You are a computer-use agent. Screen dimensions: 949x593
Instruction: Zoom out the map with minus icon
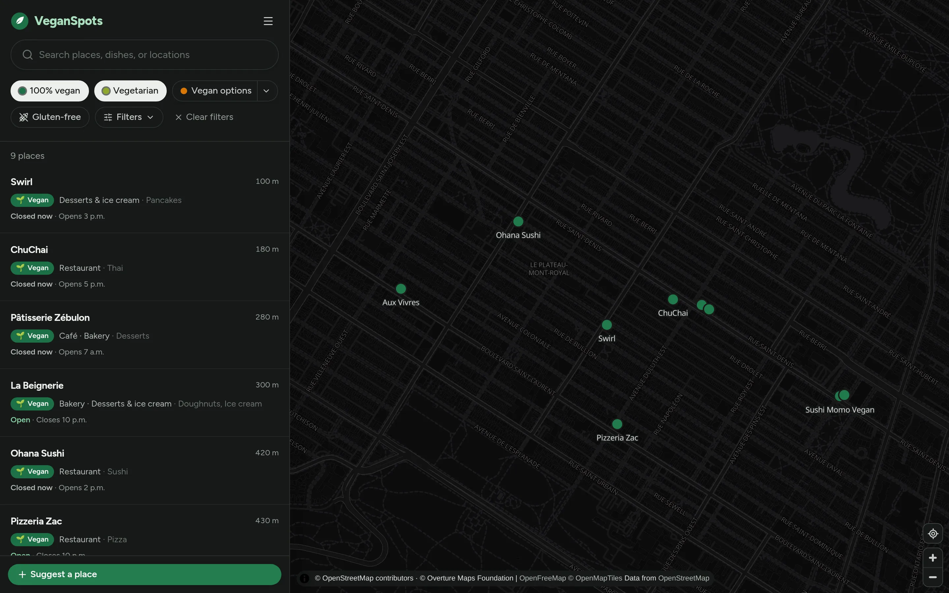point(933,577)
